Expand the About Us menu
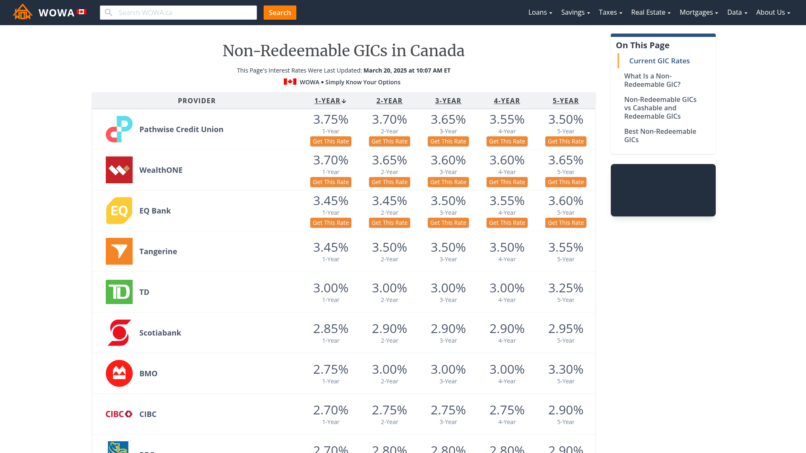 pyautogui.click(x=773, y=13)
